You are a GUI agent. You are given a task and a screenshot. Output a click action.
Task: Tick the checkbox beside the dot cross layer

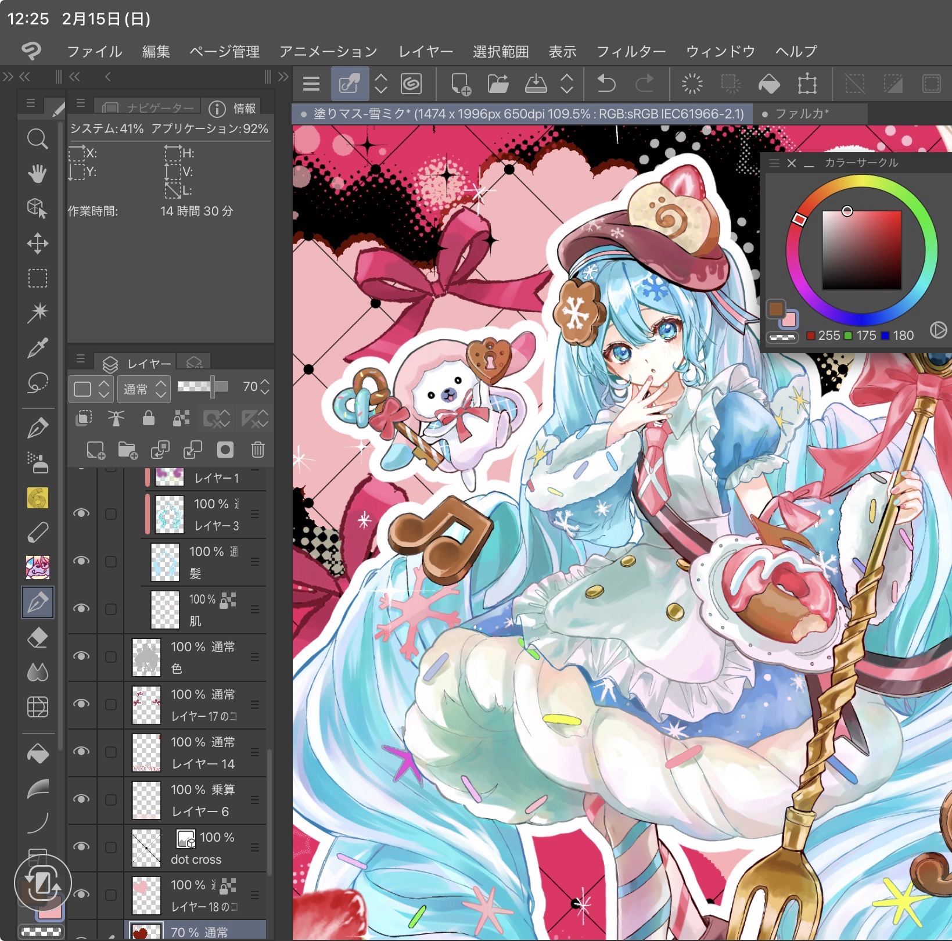110,847
